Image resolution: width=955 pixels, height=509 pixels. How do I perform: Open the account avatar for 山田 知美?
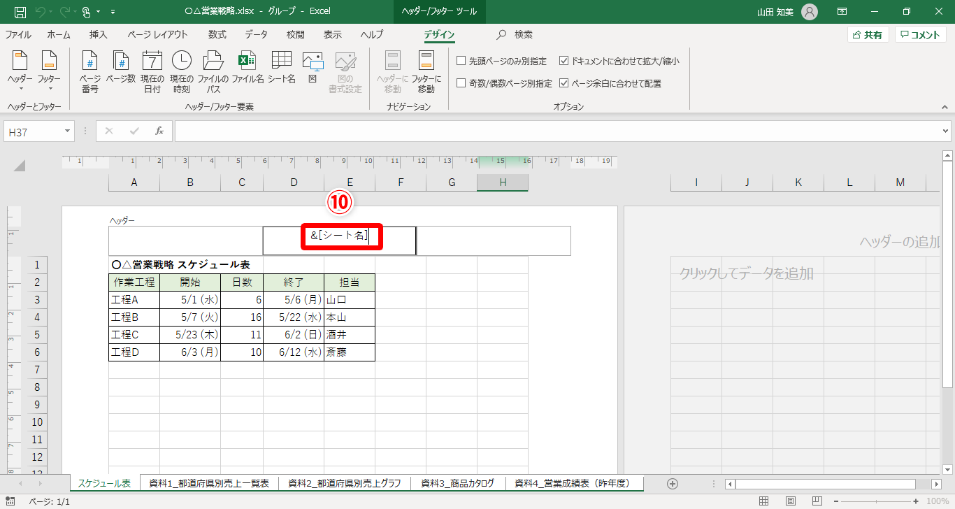click(x=809, y=11)
